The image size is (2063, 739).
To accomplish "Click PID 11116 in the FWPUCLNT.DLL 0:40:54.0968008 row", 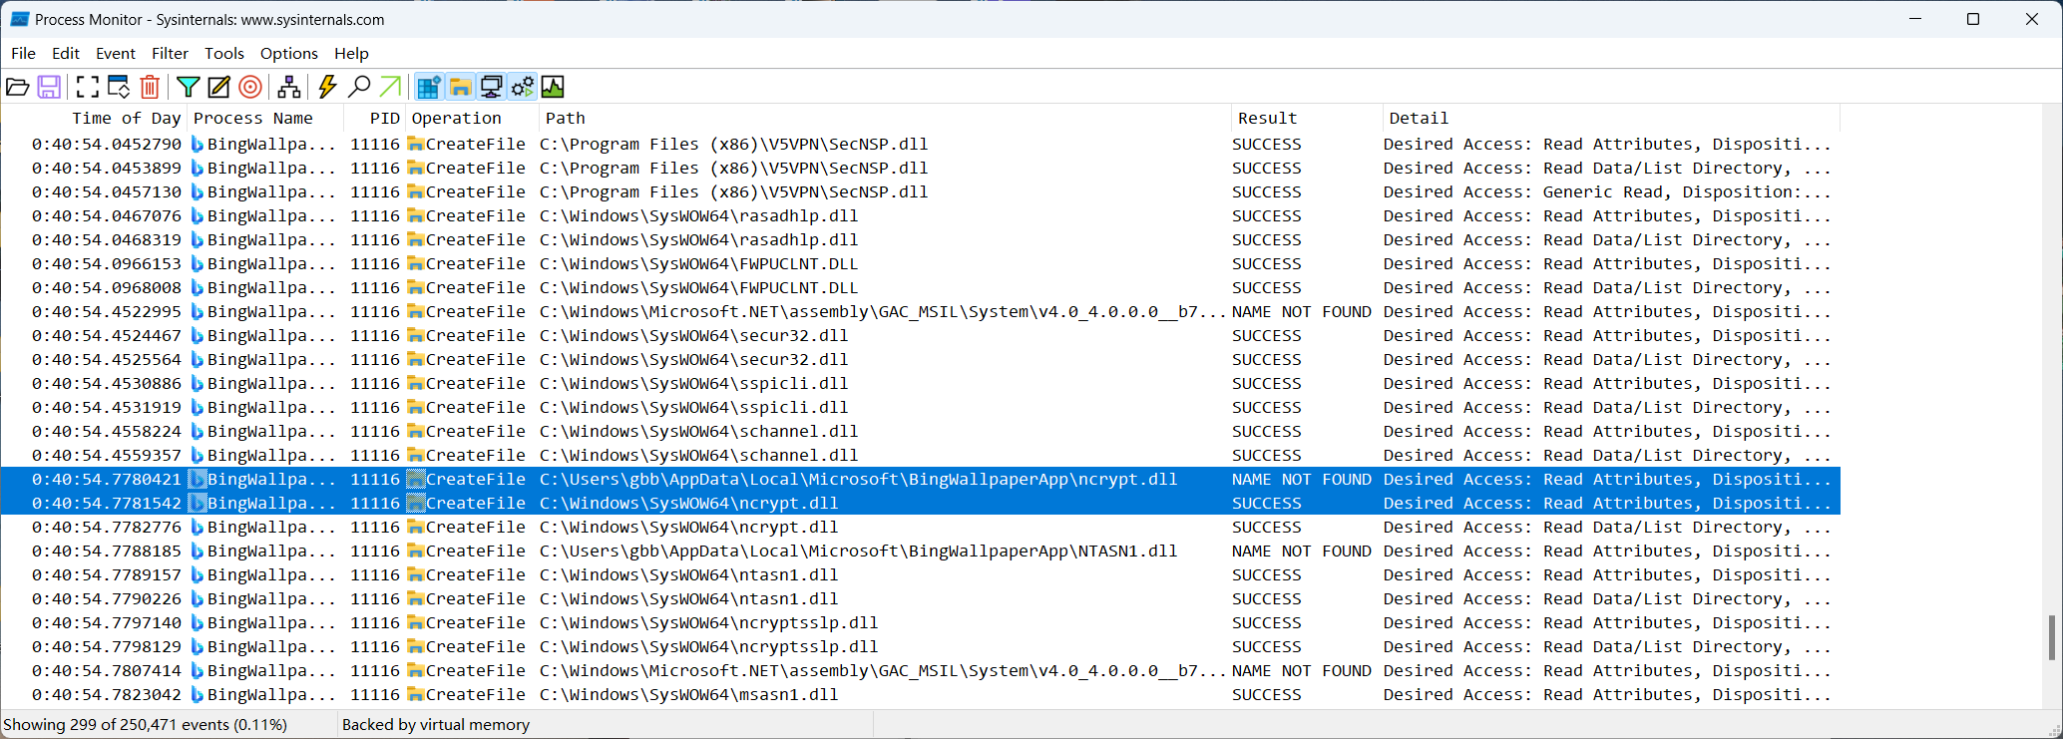I will [375, 287].
